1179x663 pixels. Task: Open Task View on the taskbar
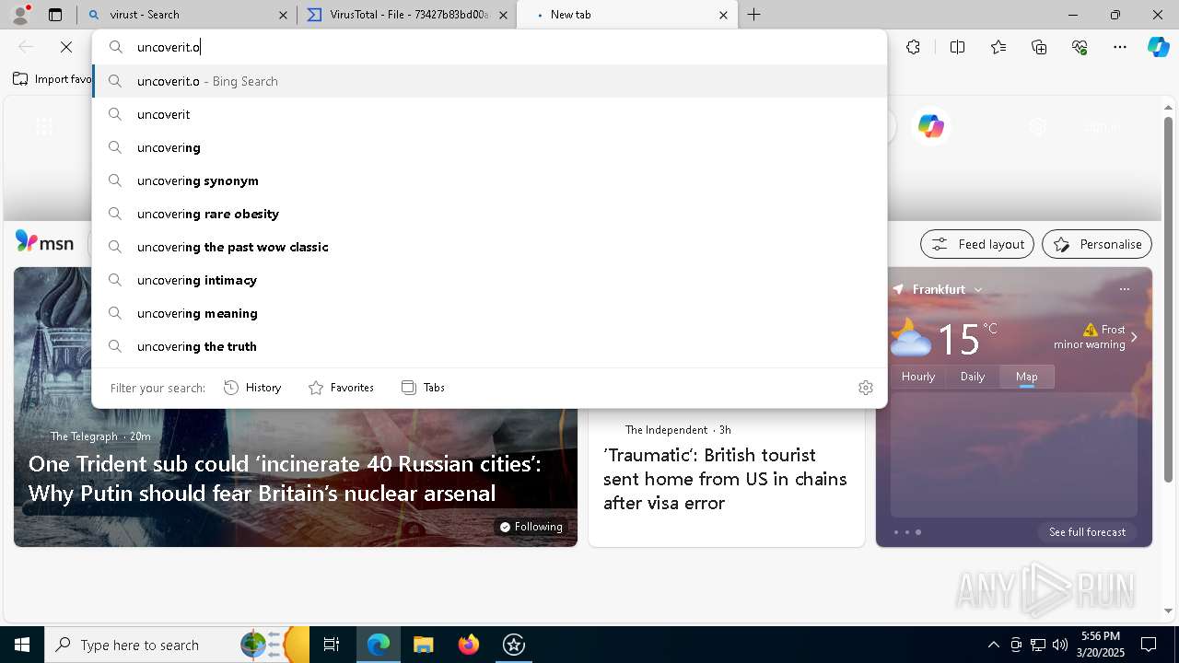point(332,645)
